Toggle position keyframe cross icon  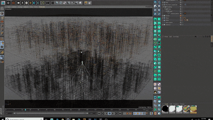click(134, 114)
